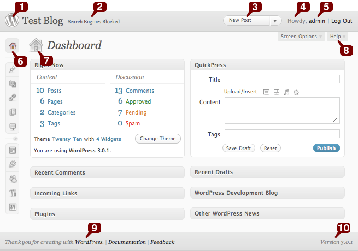This screenshot has width=358, height=251.
Task: Click Version 3.0.1 footer text
Action: point(336,242)
